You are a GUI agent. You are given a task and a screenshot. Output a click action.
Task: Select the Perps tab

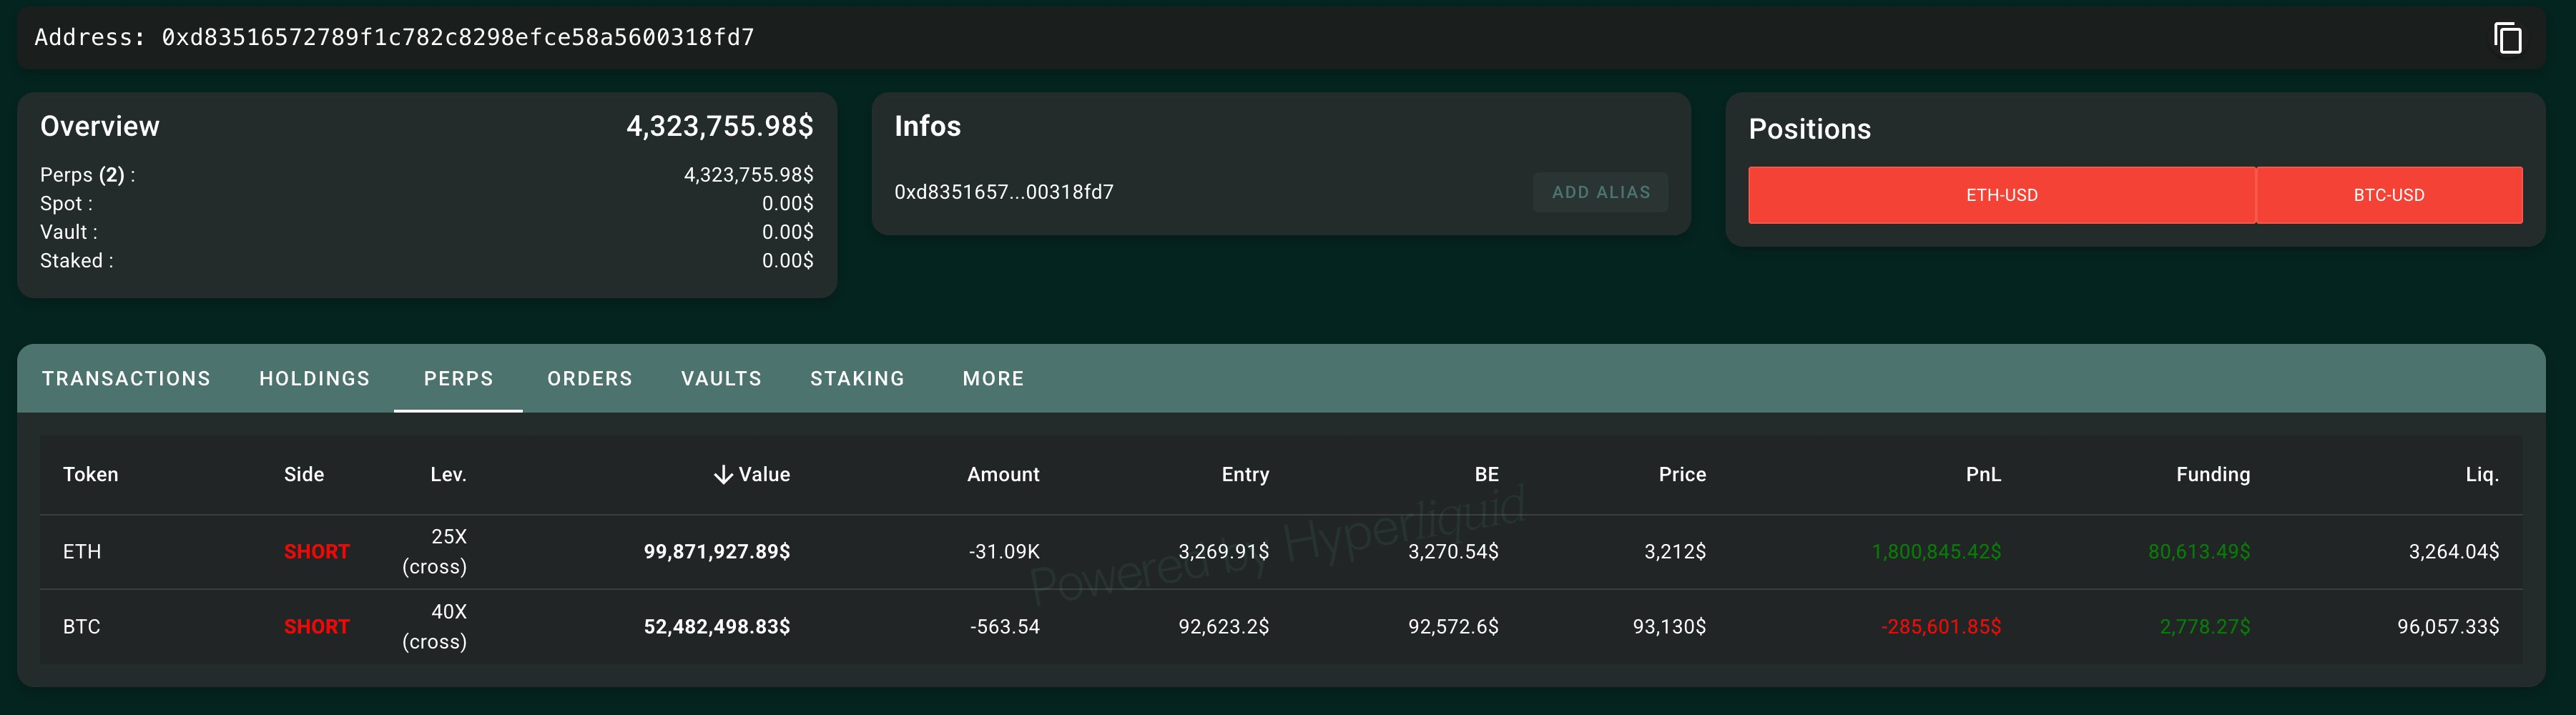(458, 379)
